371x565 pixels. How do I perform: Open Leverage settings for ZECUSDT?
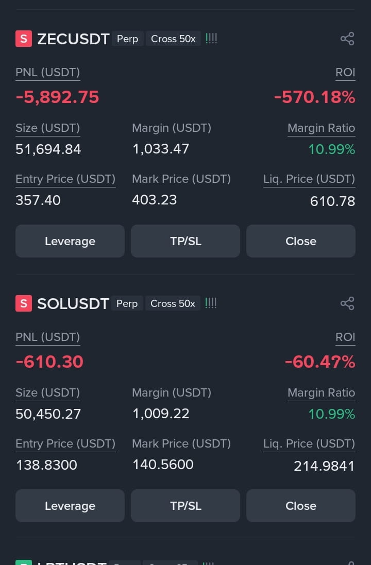[x=70, y=241]
